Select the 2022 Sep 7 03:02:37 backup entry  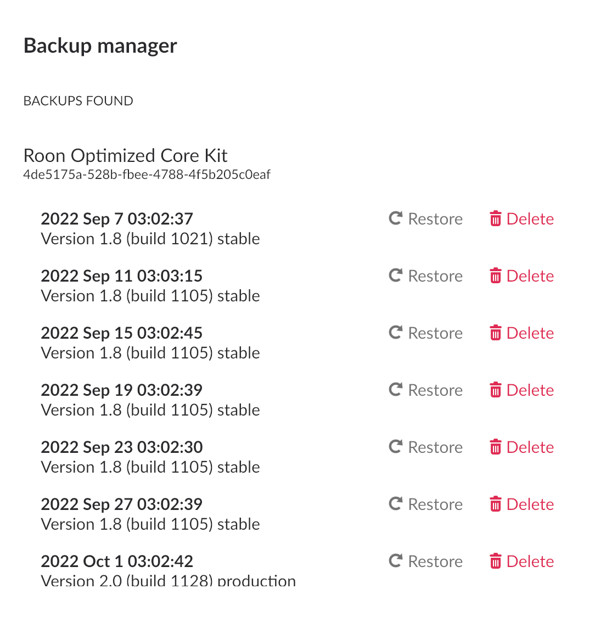tap(117, 219)
